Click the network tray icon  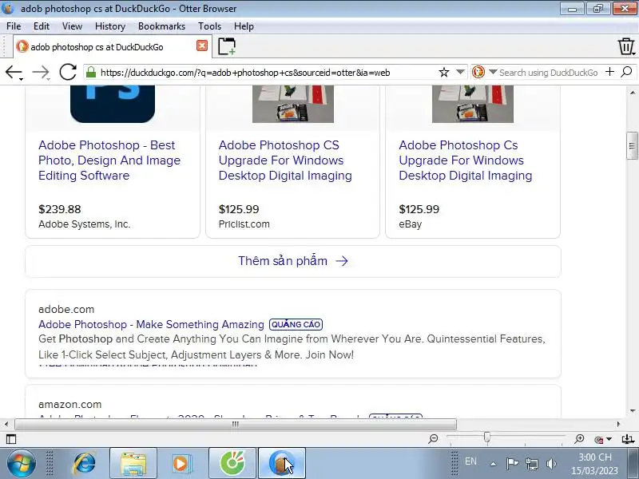532,464
